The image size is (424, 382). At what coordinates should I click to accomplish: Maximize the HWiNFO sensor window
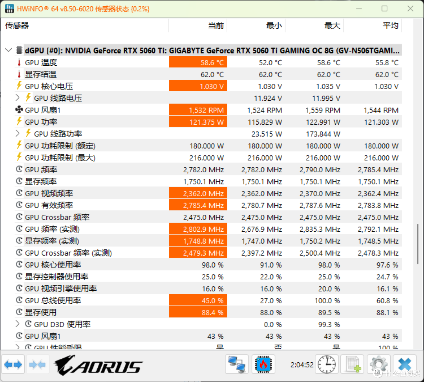(x=384, y=9)
